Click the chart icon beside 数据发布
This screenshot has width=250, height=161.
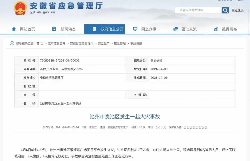tap(216, 29)
